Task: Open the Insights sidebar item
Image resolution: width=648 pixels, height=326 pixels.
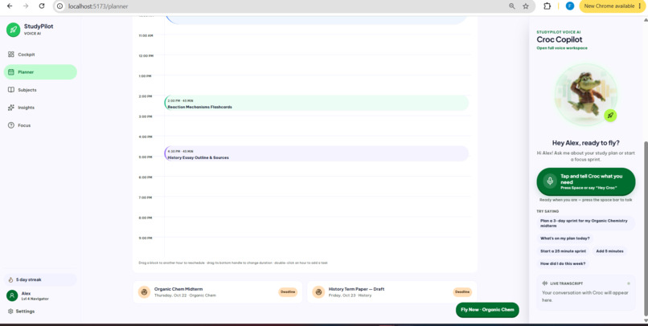Action: pos(40,108)
